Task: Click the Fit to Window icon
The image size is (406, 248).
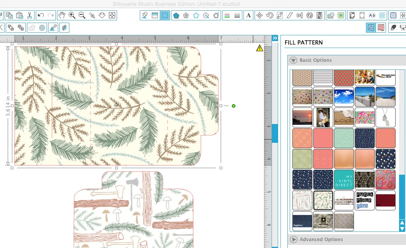Action: click(x=112, y=15)
